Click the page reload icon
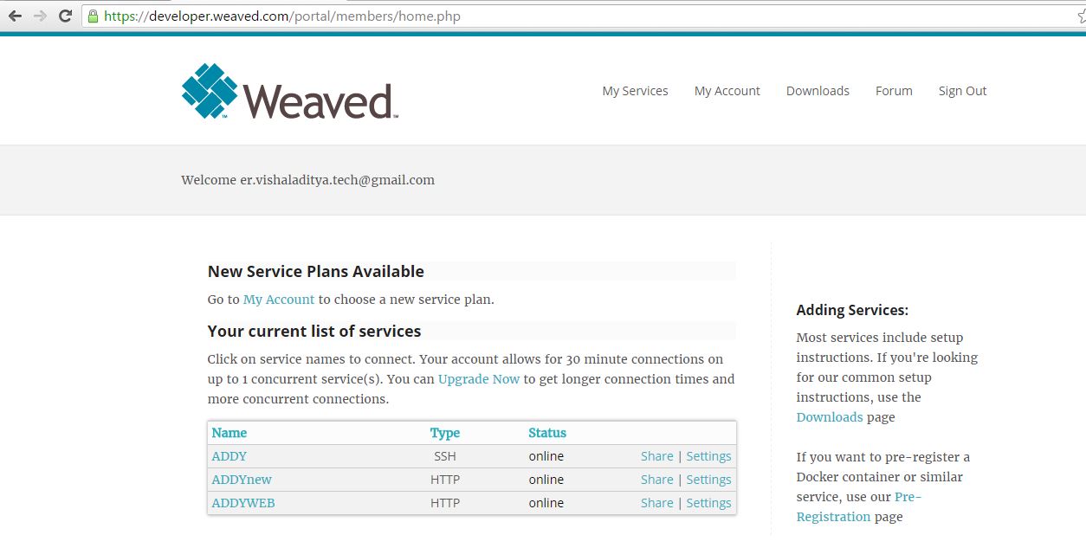Image resolution: width=1086 pixels, height=548 pixels. click(x=64, y=15)
